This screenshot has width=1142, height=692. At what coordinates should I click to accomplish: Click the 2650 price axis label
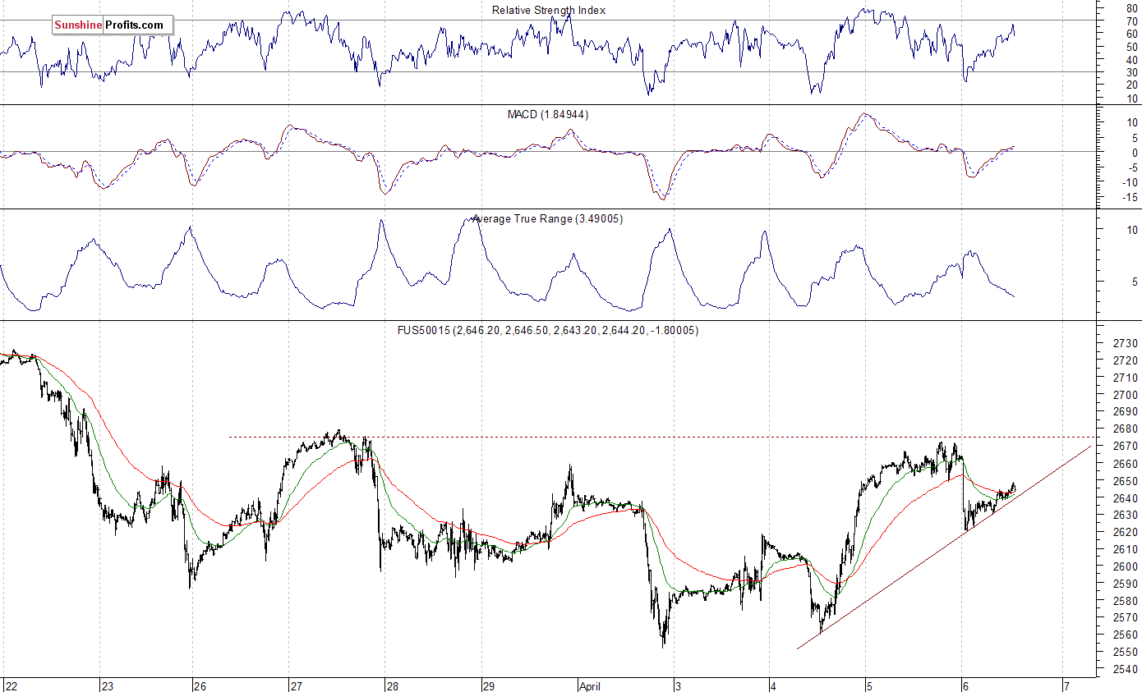click(1125, 480)
